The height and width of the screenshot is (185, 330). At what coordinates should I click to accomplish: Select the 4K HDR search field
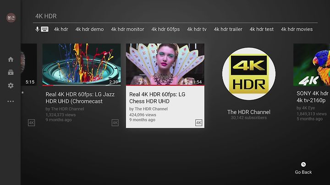175,16
